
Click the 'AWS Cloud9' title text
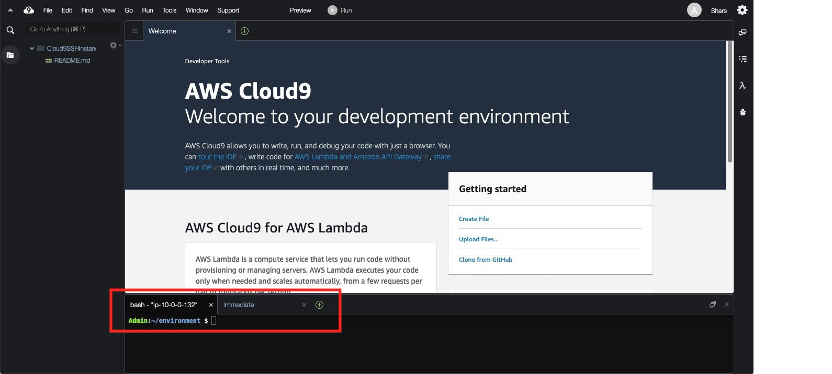pyautogui.click(x=248, y=91)
